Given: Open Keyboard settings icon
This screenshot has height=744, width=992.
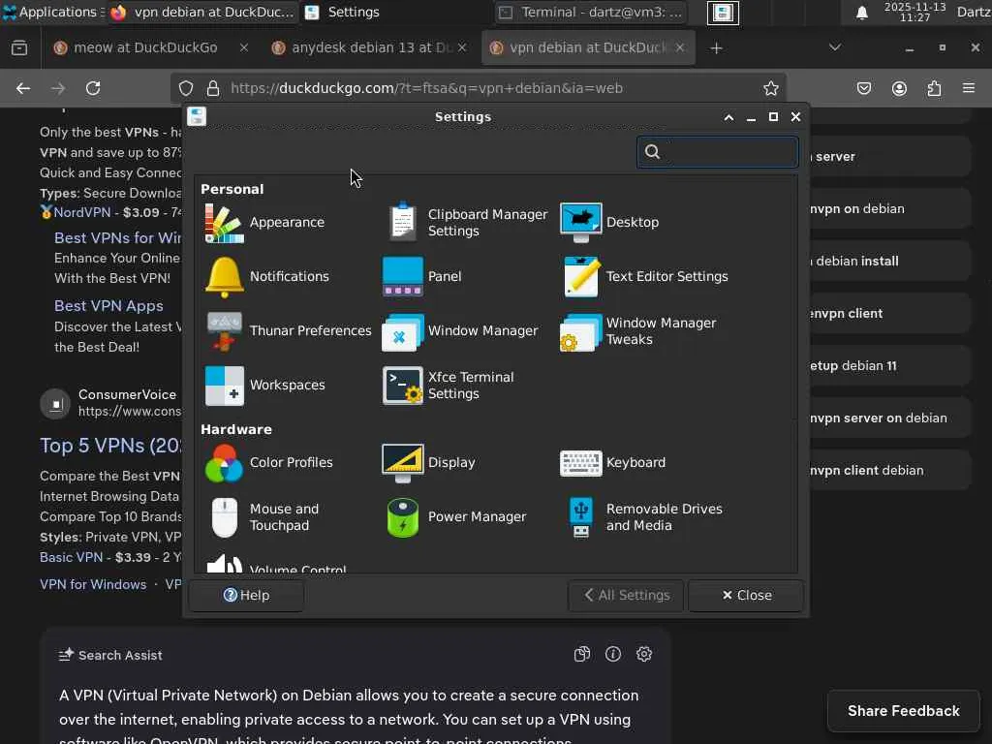Looking at the screenshot, I should point(581,463).
